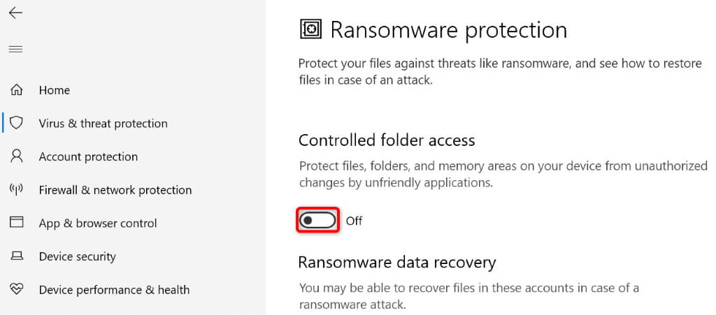Click the Account protection person icon

[x=16, y=156]
